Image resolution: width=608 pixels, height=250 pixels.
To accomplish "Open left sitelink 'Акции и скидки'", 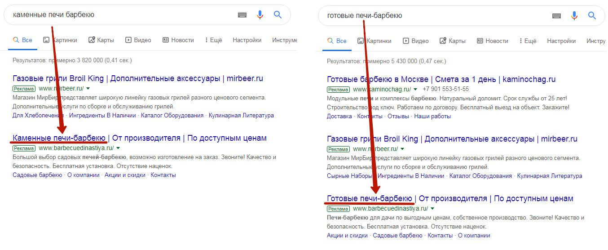I will [x=125, y=175].
